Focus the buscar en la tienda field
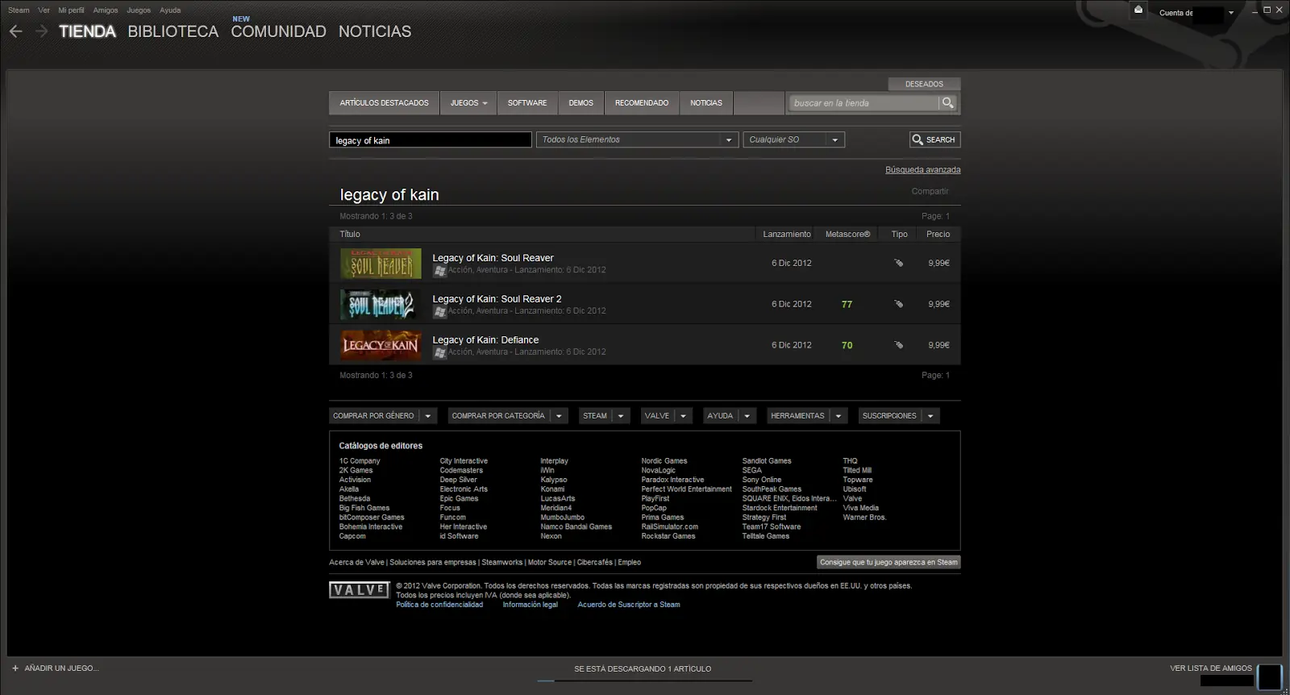Viewport: 1290px width, 695px height. (x=864, y=102)
